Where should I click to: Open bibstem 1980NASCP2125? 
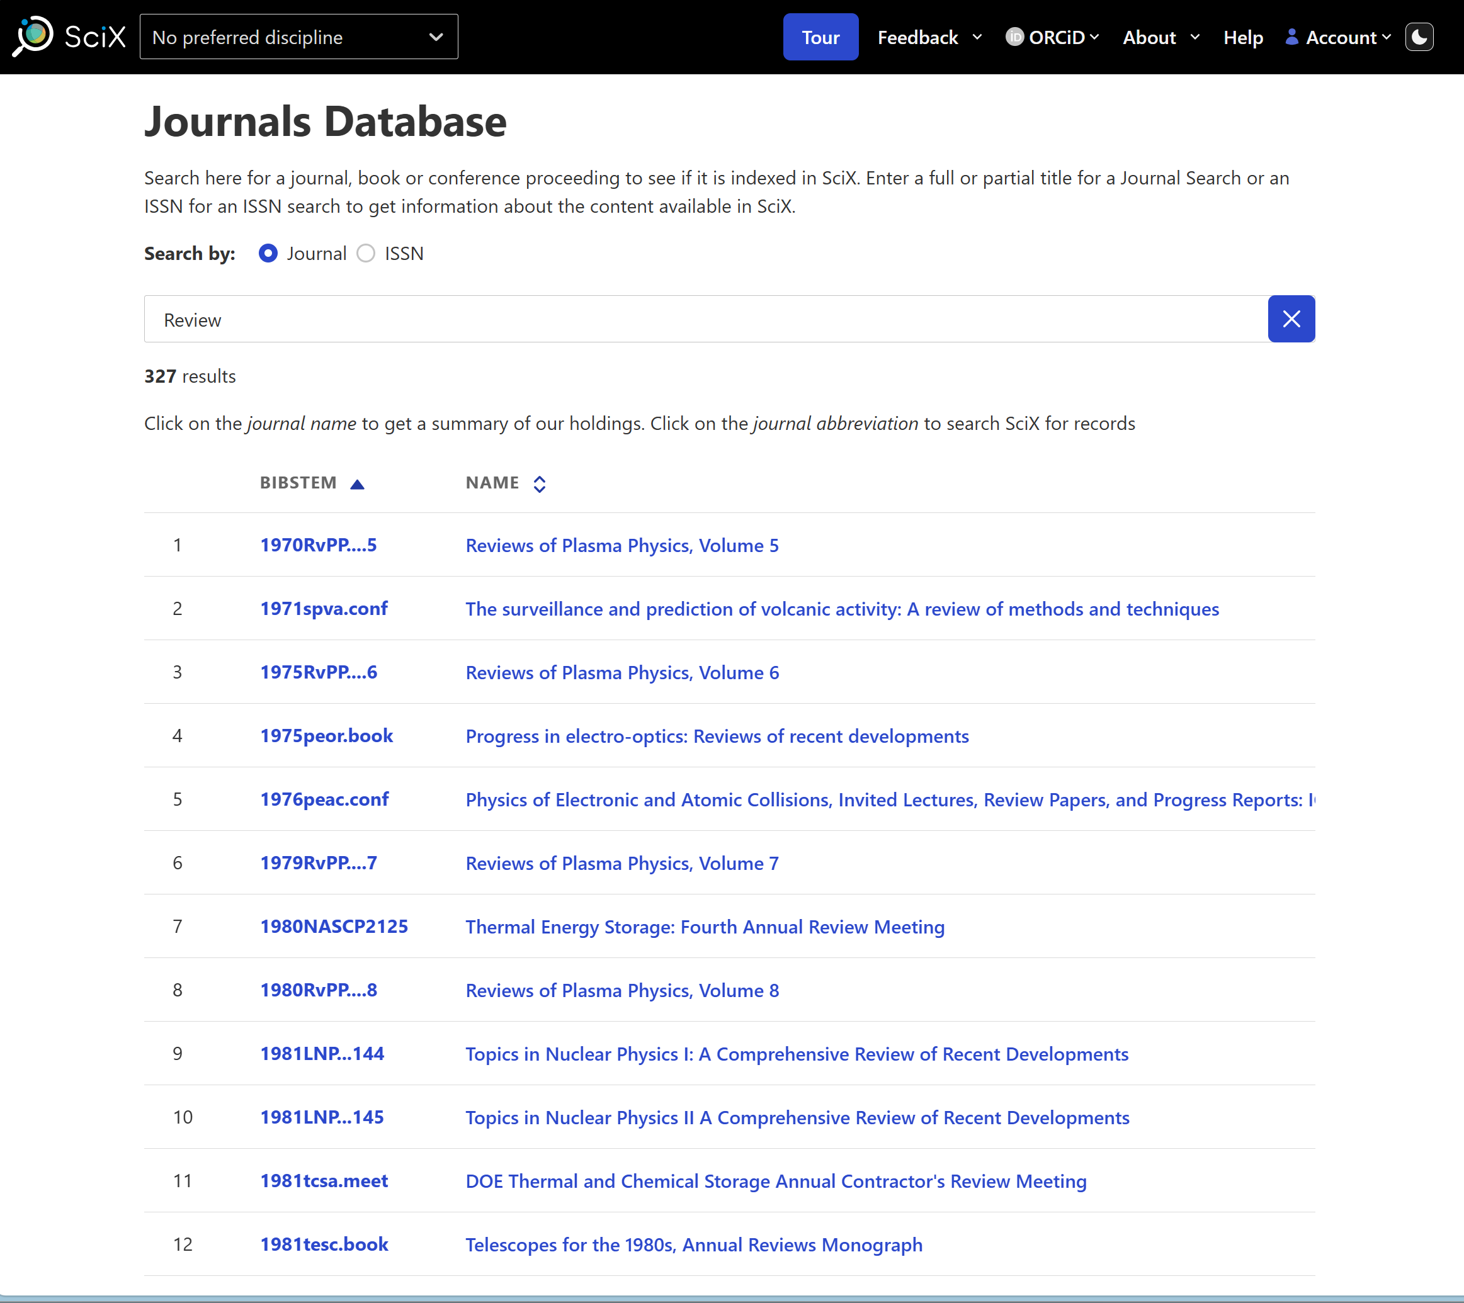334,927
